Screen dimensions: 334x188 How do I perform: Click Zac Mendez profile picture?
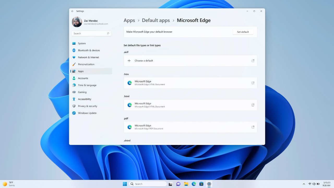[77, 22]
